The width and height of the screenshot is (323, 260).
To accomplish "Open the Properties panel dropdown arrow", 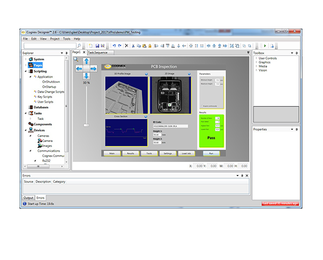I will tap(292, 129).
